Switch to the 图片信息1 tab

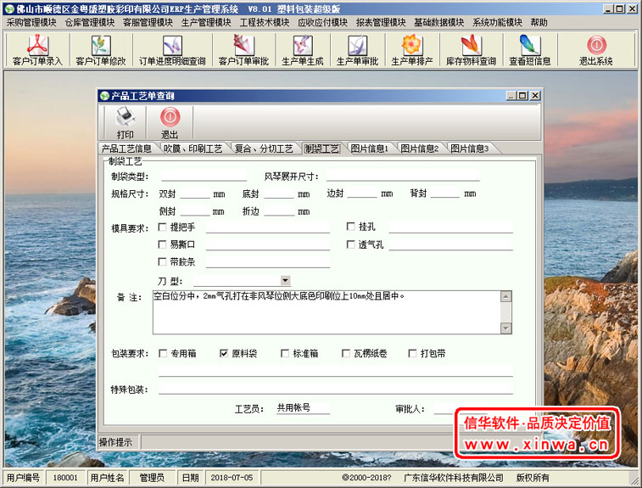369,149
